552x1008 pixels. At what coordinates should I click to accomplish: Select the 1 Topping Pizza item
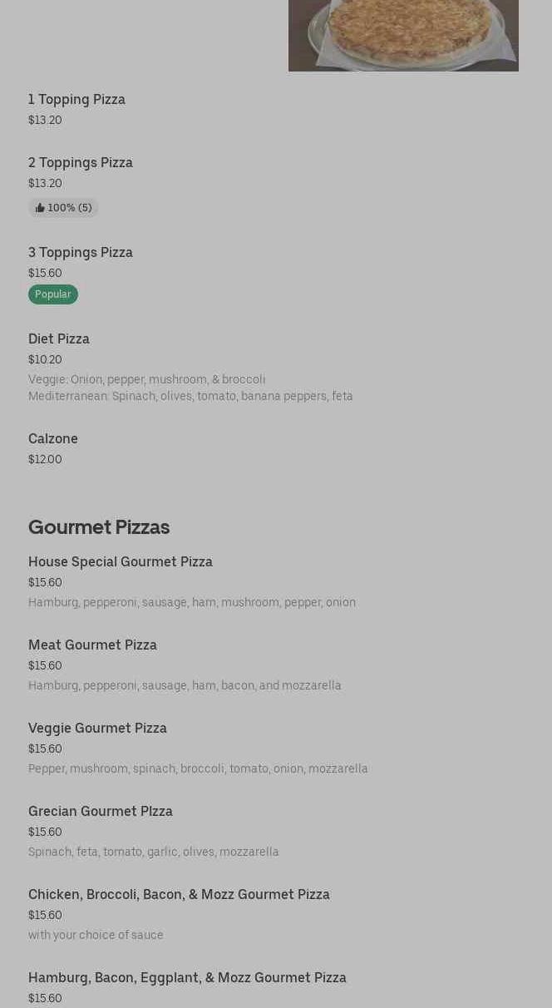click(x=76, y=100)
